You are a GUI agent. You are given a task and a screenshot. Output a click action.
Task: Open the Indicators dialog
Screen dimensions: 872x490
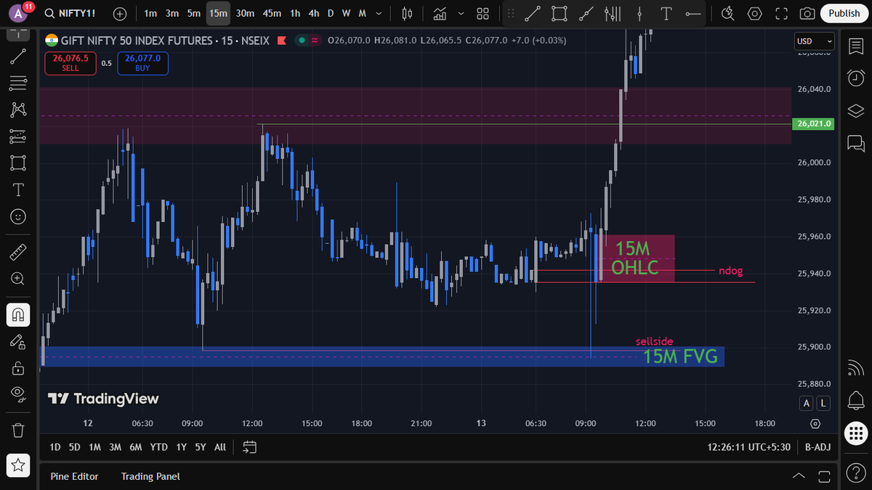pyautogui.click(x=440, y=14)
